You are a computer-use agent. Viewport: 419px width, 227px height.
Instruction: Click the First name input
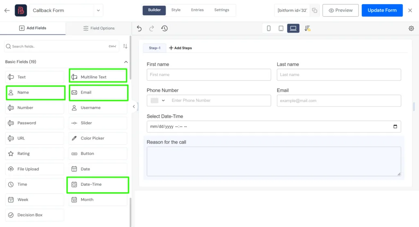tap(209, 75)
